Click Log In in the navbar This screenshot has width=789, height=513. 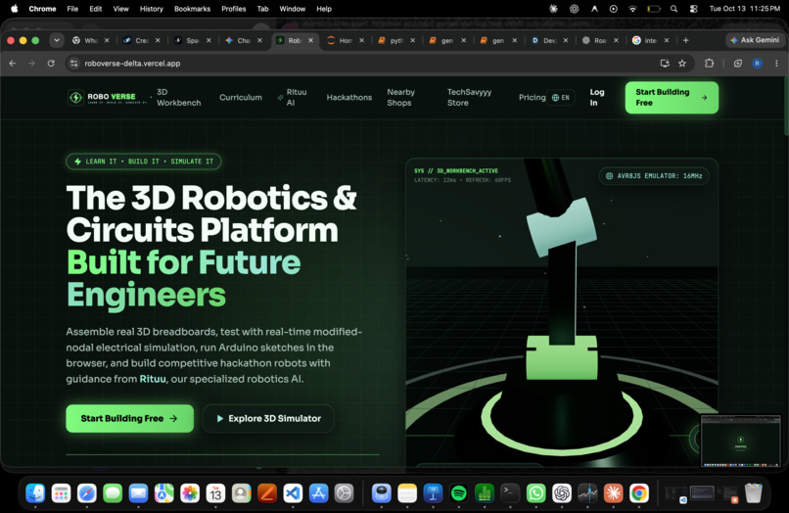pyautogui.click(x=597, y=97)
